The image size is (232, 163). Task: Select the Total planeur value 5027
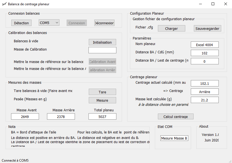coord(102,117)
